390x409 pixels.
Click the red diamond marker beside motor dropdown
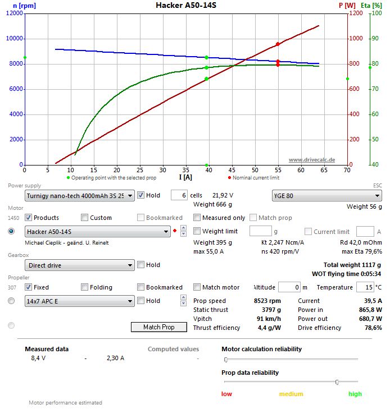pyautogui.click(x=175, y=231)
